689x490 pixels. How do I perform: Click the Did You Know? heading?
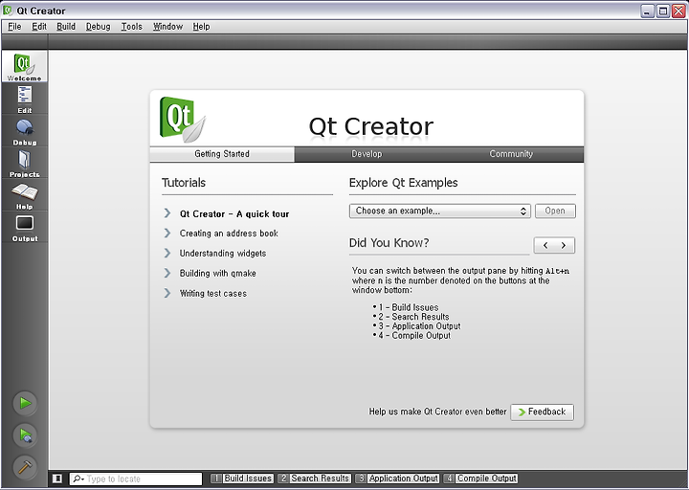389,242
